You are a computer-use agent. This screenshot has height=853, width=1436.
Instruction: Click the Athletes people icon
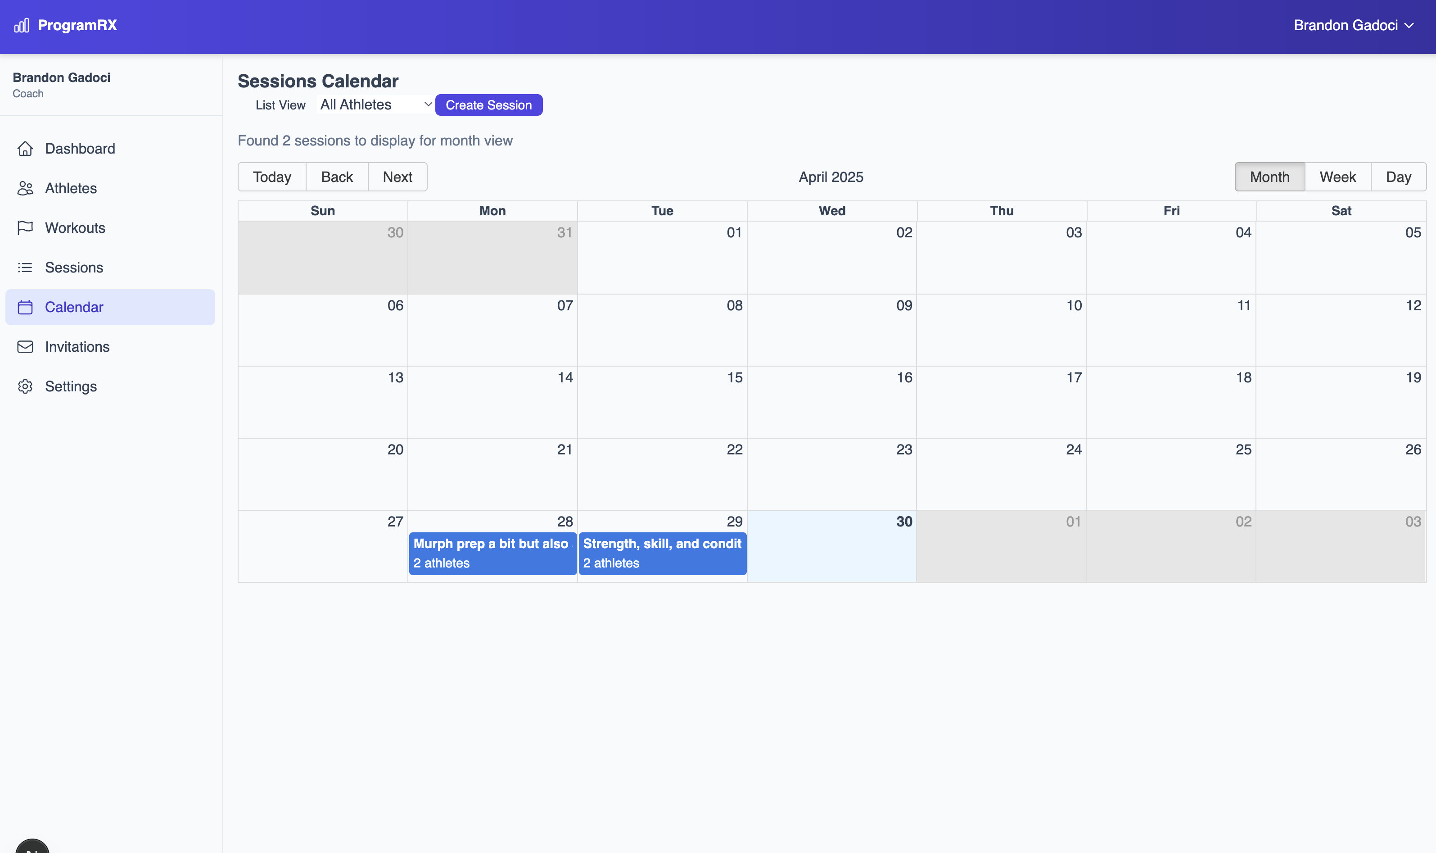click(x=25, y=189)
